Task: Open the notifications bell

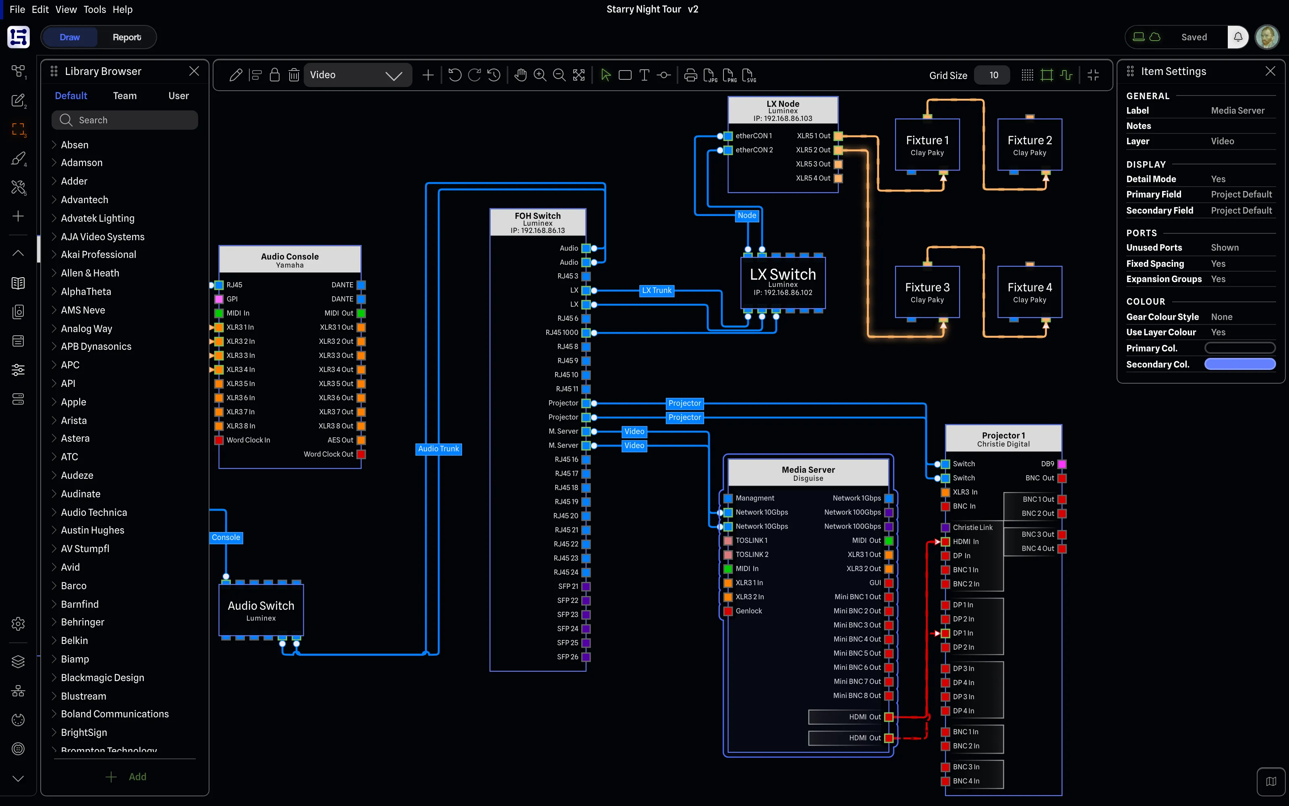Action: click(1238, 37)
